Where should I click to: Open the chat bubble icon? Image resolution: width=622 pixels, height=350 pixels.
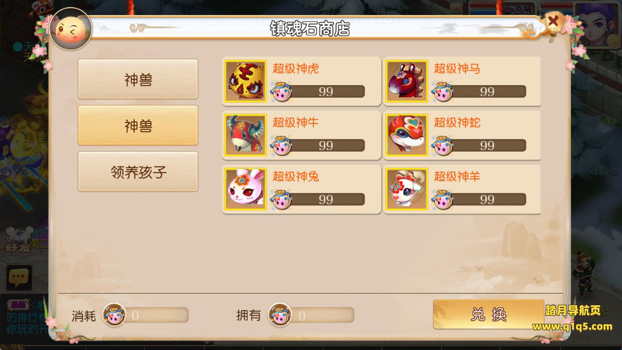(x=19, y=278)
